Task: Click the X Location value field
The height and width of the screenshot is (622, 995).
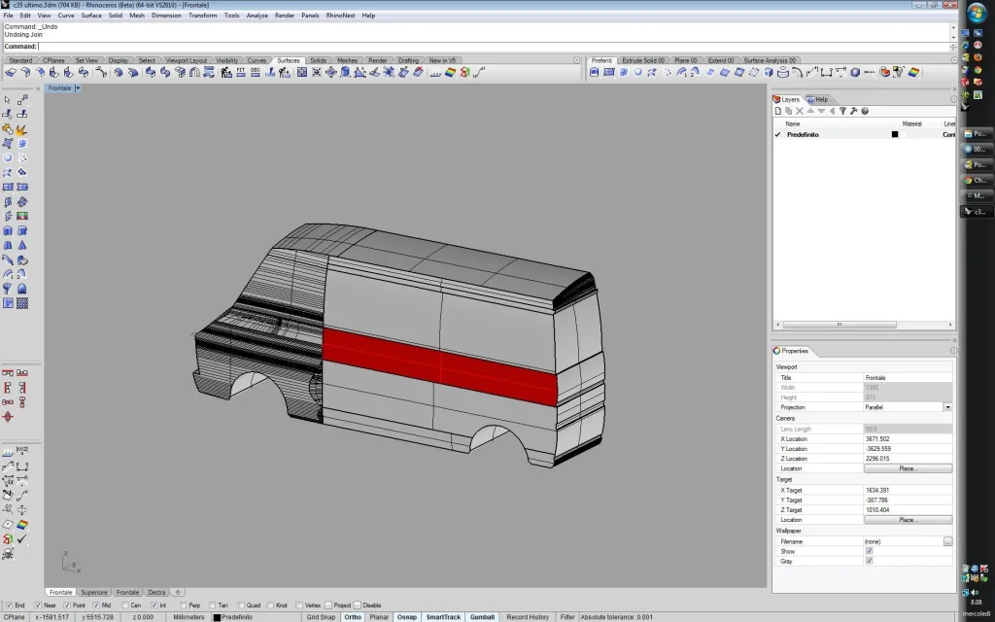Action: 908,438
